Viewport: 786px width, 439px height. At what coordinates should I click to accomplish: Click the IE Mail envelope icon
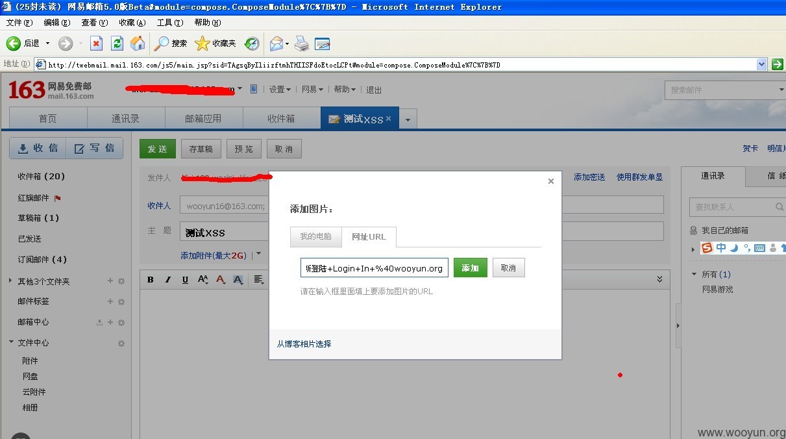tap(276, 44)
